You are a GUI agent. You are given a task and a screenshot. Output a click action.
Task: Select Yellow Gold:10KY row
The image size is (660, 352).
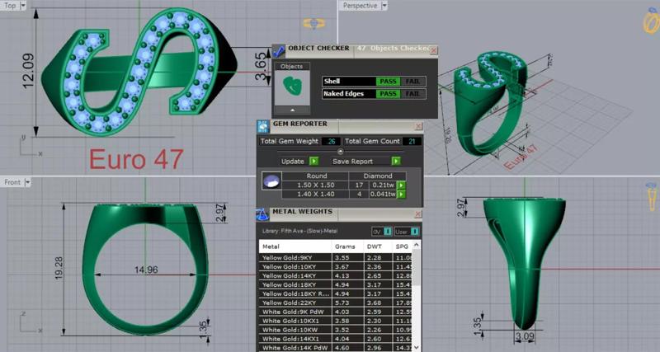(x=336, y=266)
